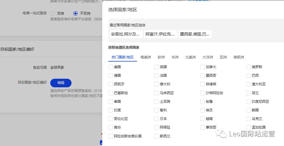Image resolution: width=284 pixels, height=146 pixels.
Task: Tick the 新西兰 checkbox
Action: point(157,136)
